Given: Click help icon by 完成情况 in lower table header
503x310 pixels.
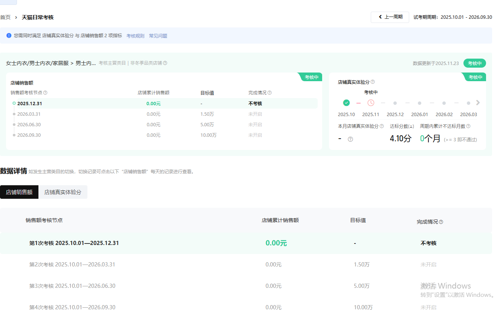Looking at the screenshot, I should click(441, 222).
